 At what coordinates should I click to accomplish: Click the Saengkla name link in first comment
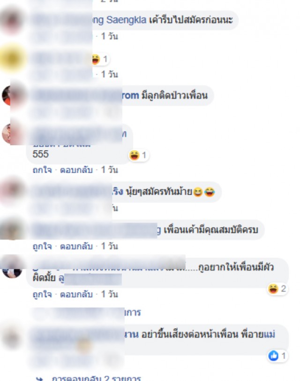click(126, 20)
